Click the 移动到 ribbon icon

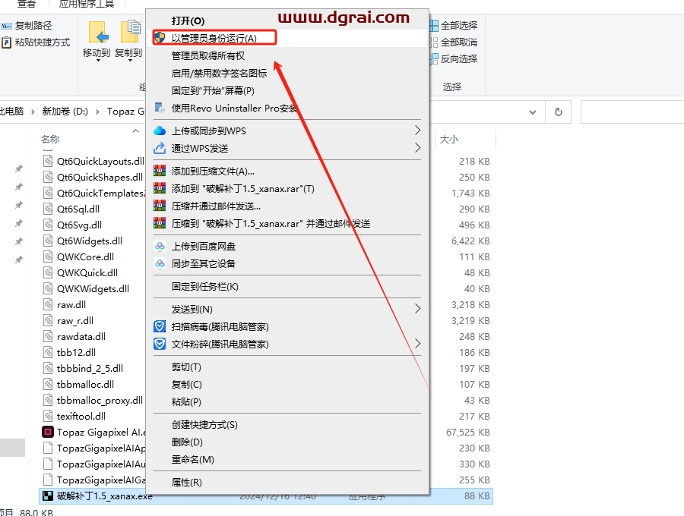[98, 32]
